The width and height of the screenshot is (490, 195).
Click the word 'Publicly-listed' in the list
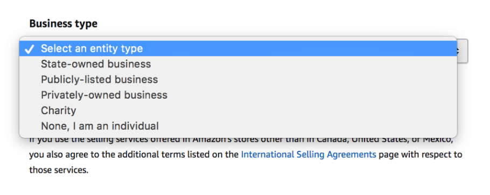[x=76, y=79]
